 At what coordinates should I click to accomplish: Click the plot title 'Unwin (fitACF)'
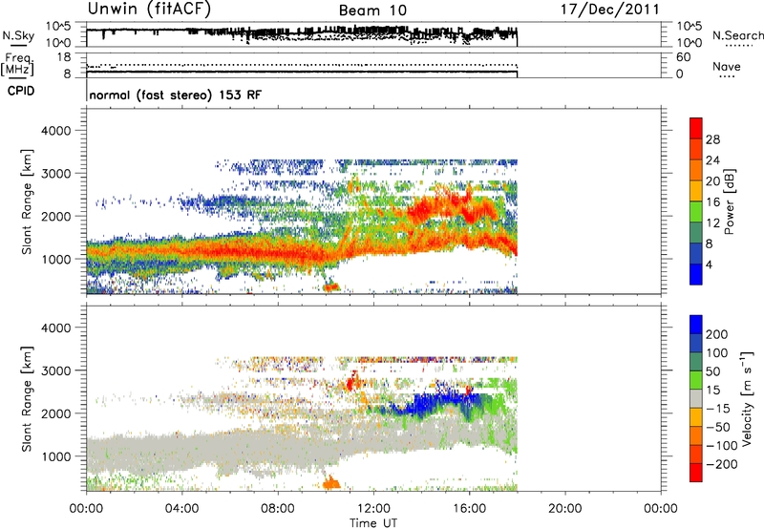pos(149,9)
